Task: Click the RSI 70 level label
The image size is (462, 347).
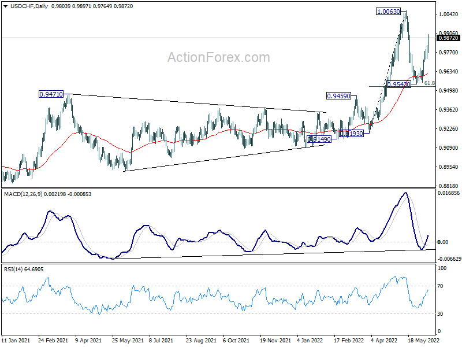Action: (440, 286)
